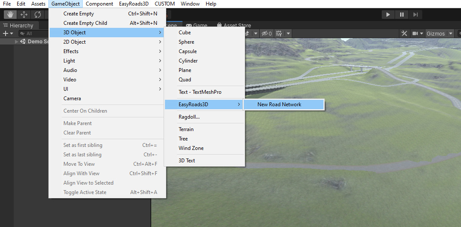Expand the 3D Object submenu
The height and width of the screenshot is (227, 461).
(107, 33)
